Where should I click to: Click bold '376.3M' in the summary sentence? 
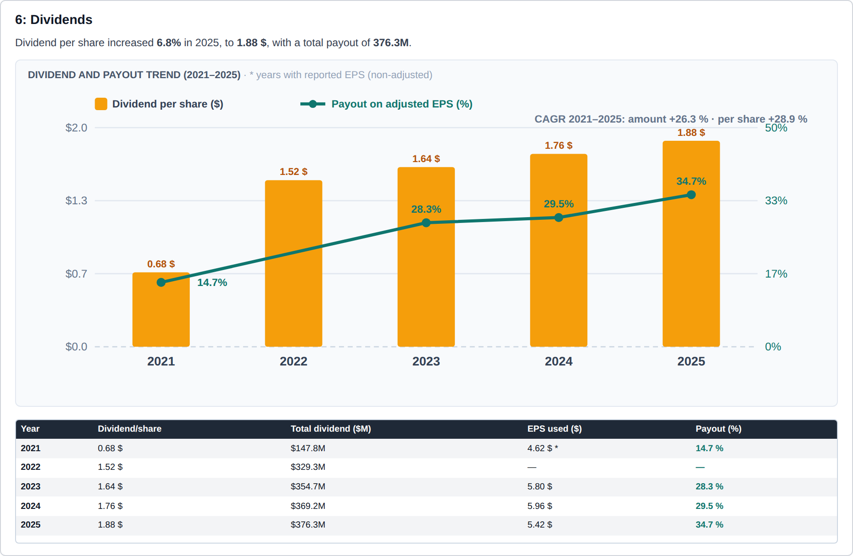(391, 43)
